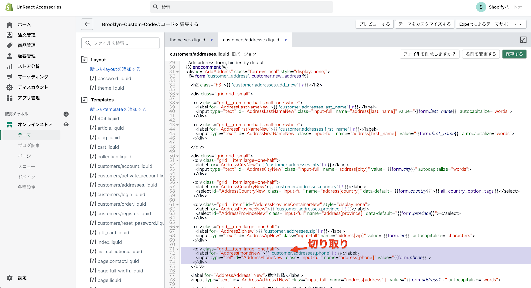
Task: Open 注文管理 orders icon
Action: [x=10, y=35]
